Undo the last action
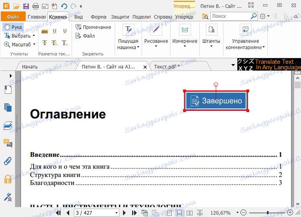Viewport: 301px width, 217px height. pyautogui.click(x=64, y=6)
